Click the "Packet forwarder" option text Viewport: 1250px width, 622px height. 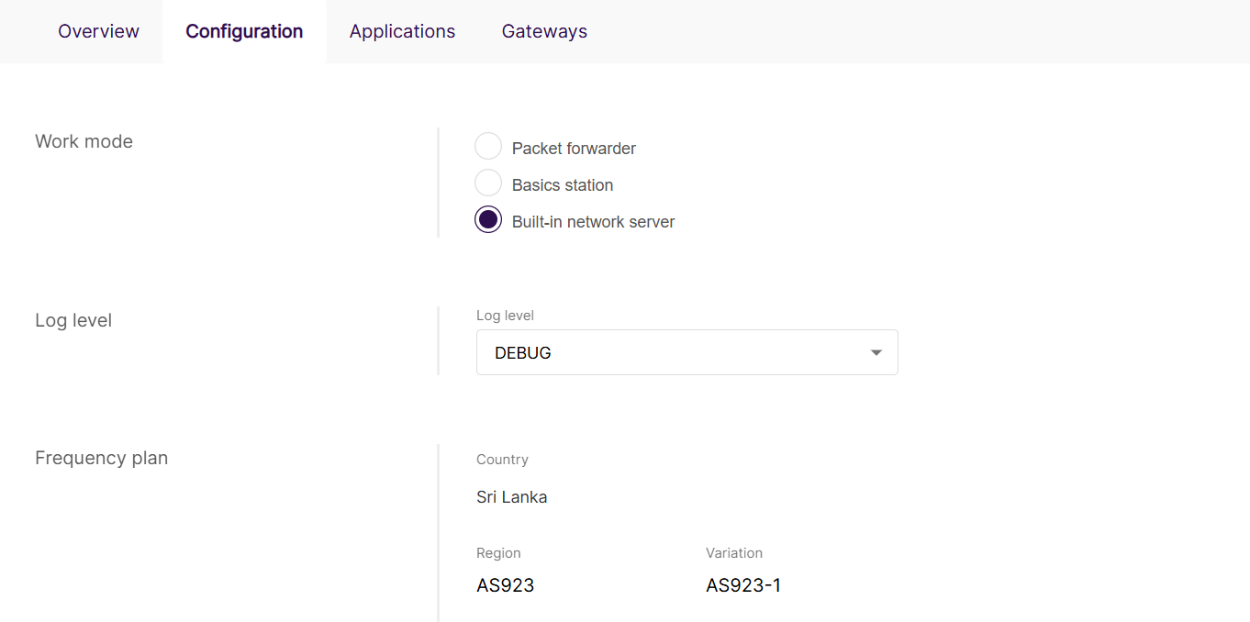574,149
